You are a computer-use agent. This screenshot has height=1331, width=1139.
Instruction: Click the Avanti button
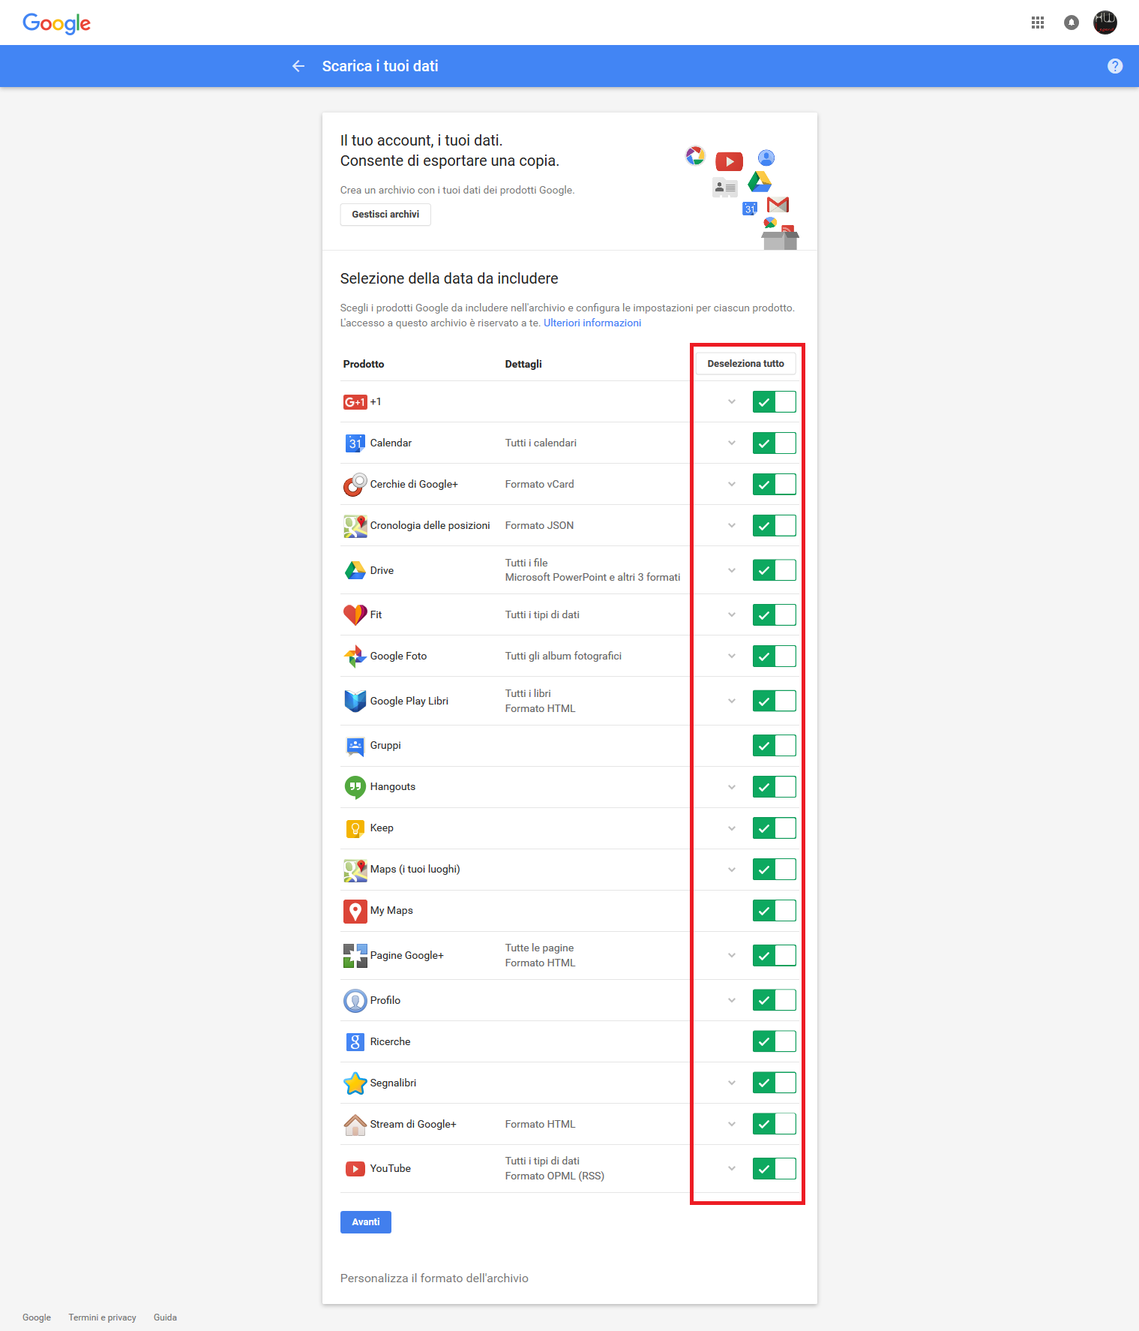point(366,1222)
